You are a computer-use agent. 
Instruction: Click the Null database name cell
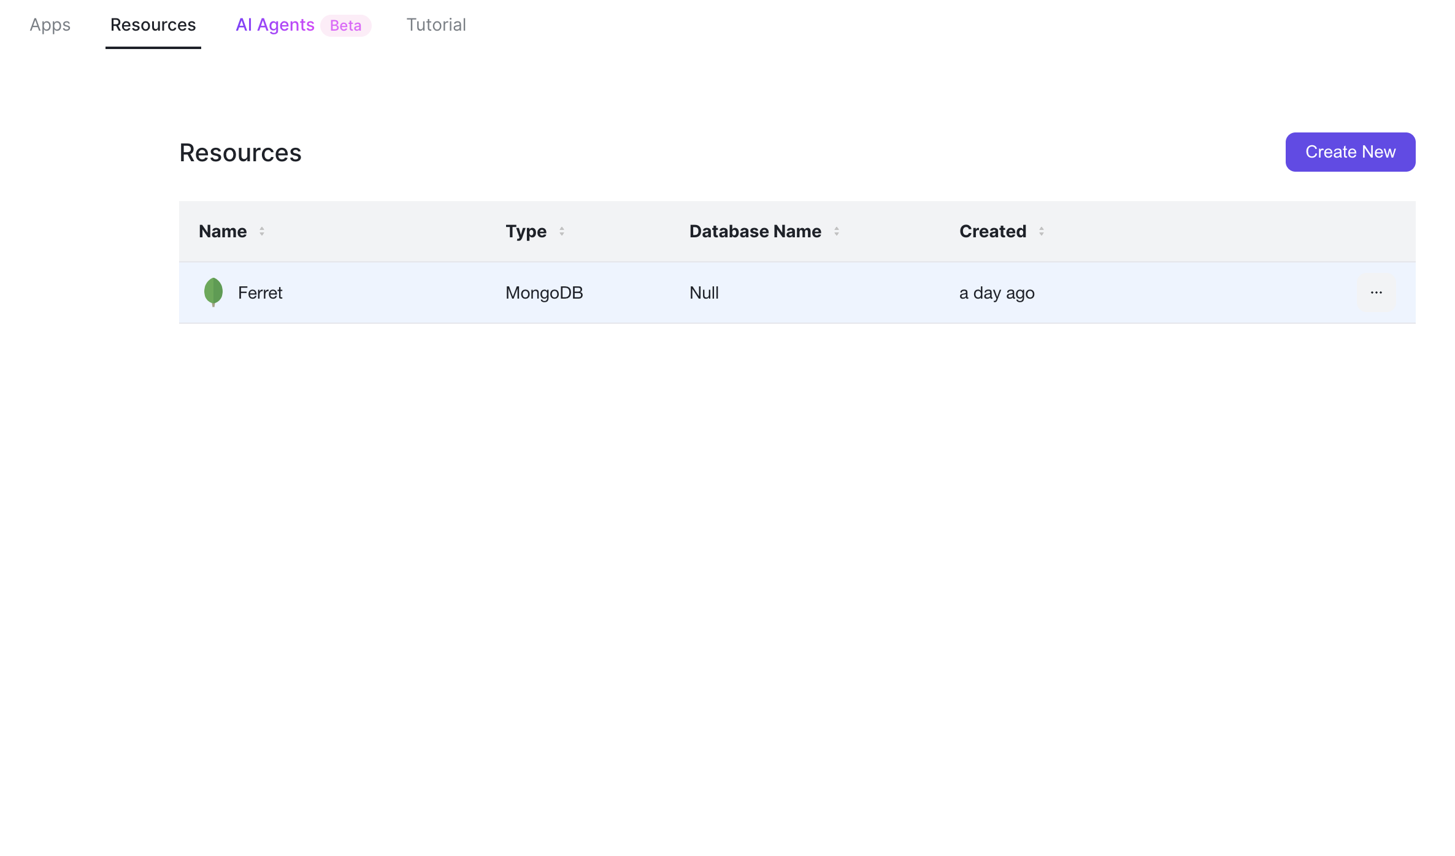(x=703, y=292)
